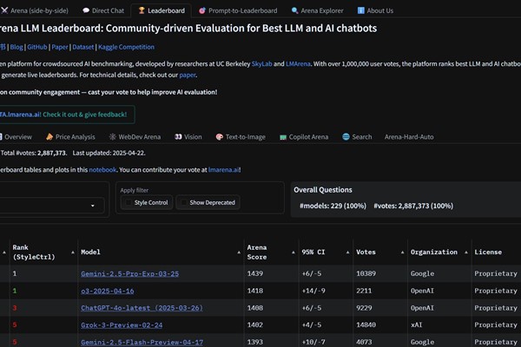Click the Arena Score value 1439
This screenshot has width=521, height=347.
point(254,273)
